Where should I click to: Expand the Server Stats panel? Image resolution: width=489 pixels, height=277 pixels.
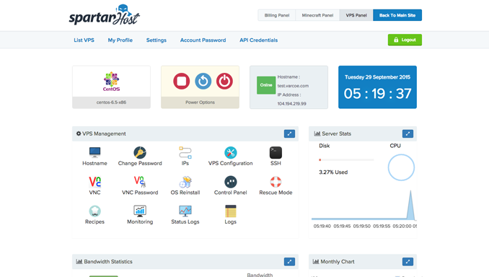[x=407, y=134]
